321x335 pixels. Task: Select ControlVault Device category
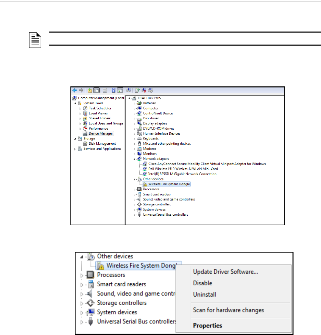pos(158,113)
